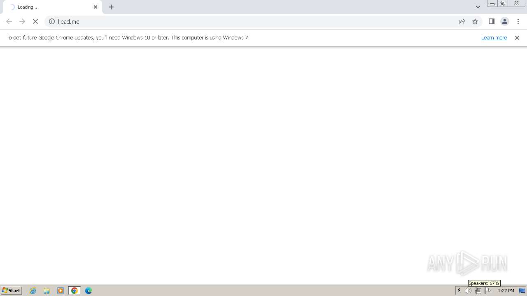
Task: View site information for l.ead.me
Action: point(52,21)
